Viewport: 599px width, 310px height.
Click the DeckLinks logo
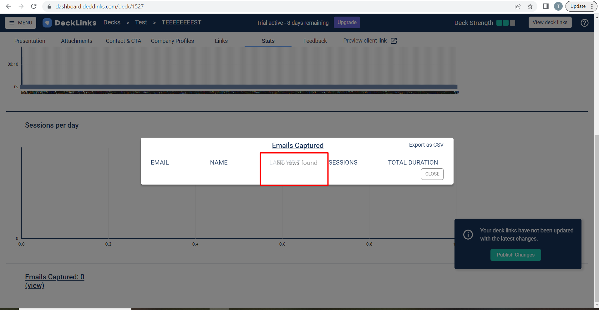[69, 23]
